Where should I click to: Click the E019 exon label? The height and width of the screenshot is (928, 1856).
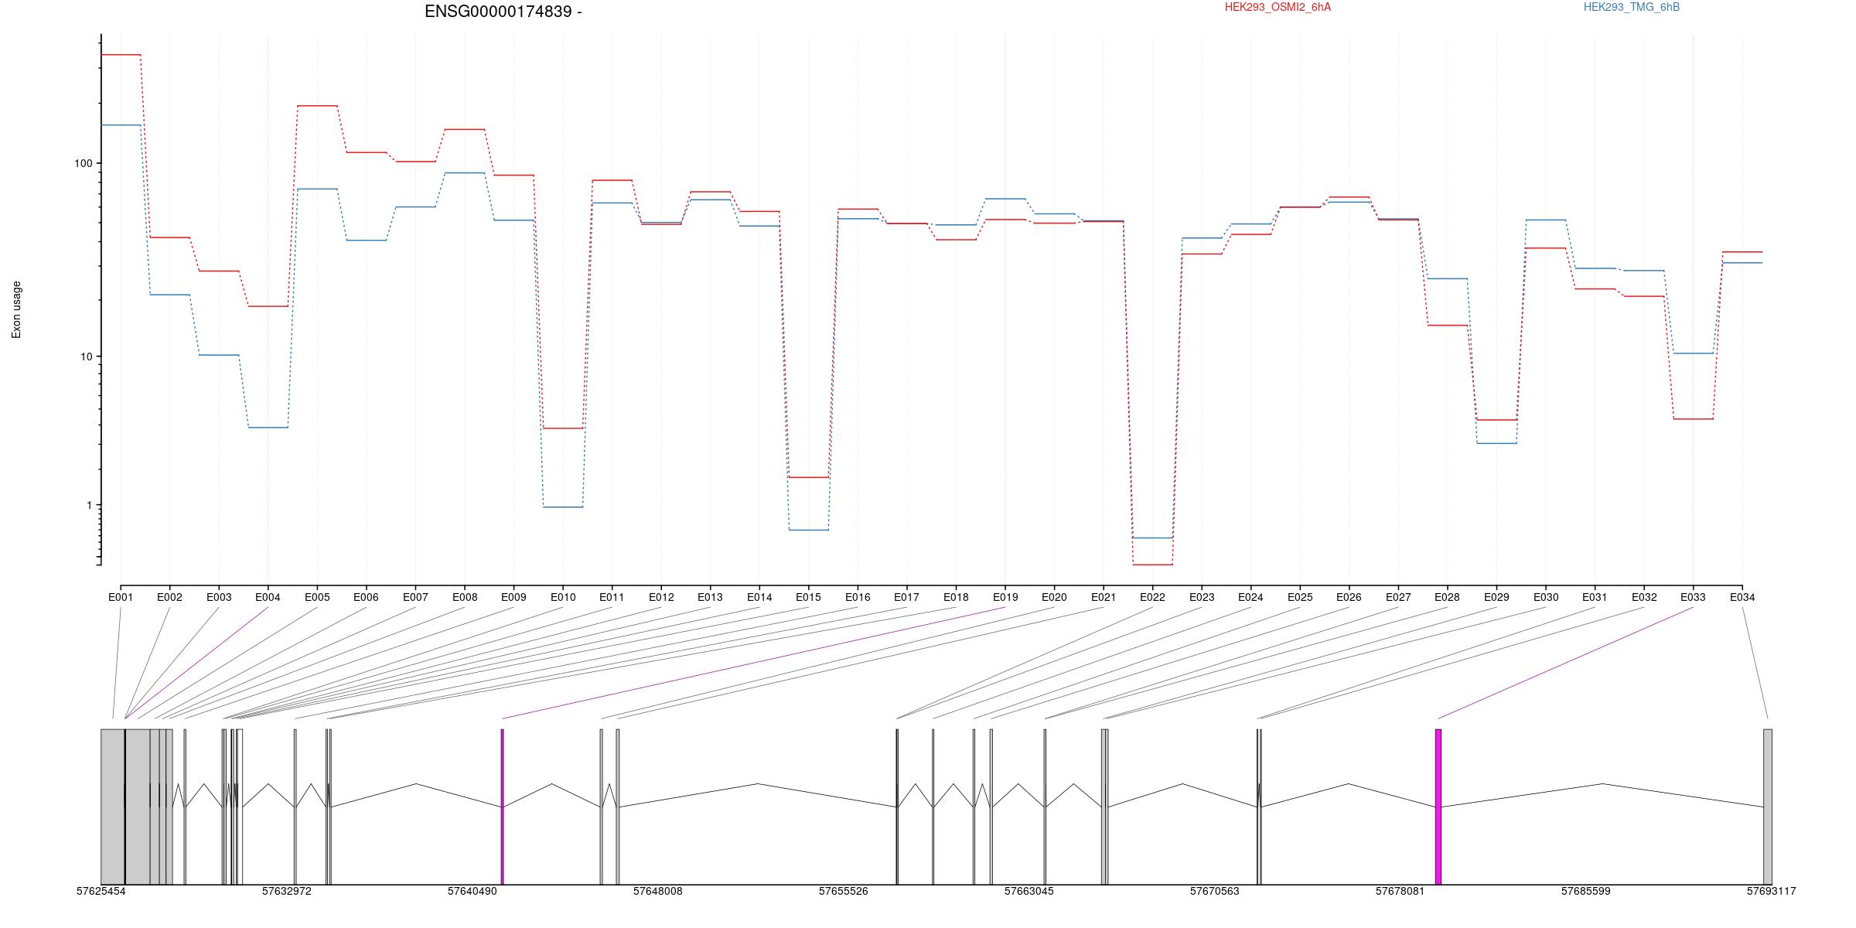(1005, 597)
